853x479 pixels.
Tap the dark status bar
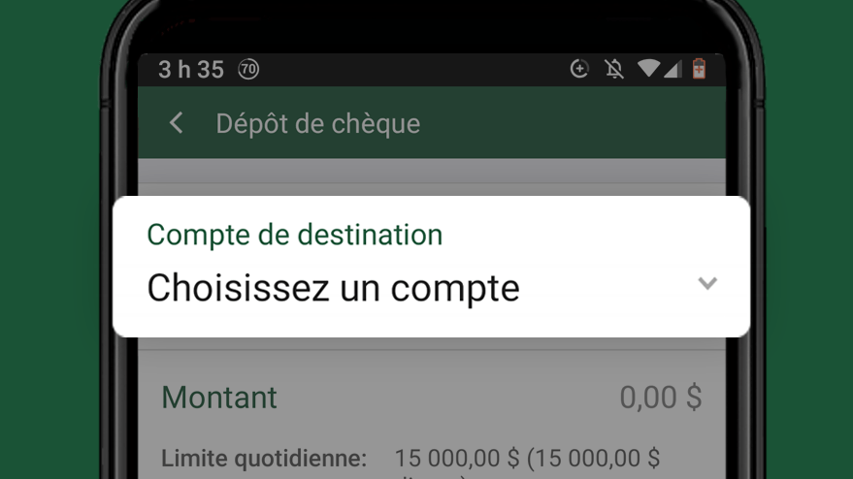[x=432, y=70]
